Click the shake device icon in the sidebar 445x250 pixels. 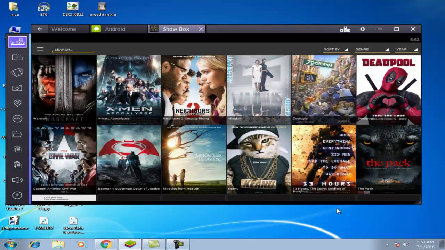click(17, 73)
